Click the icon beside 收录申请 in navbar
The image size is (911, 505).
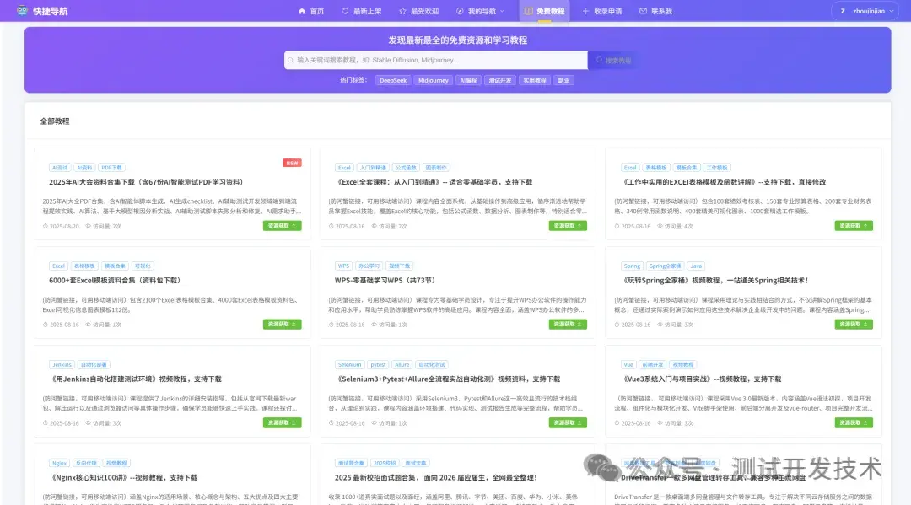tap(586, 11)
